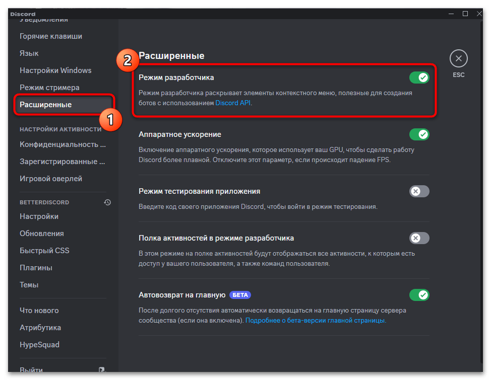Screen dimensions: 491x380
Task: Toggle the Режим разработчика switch
Action: 419,78
